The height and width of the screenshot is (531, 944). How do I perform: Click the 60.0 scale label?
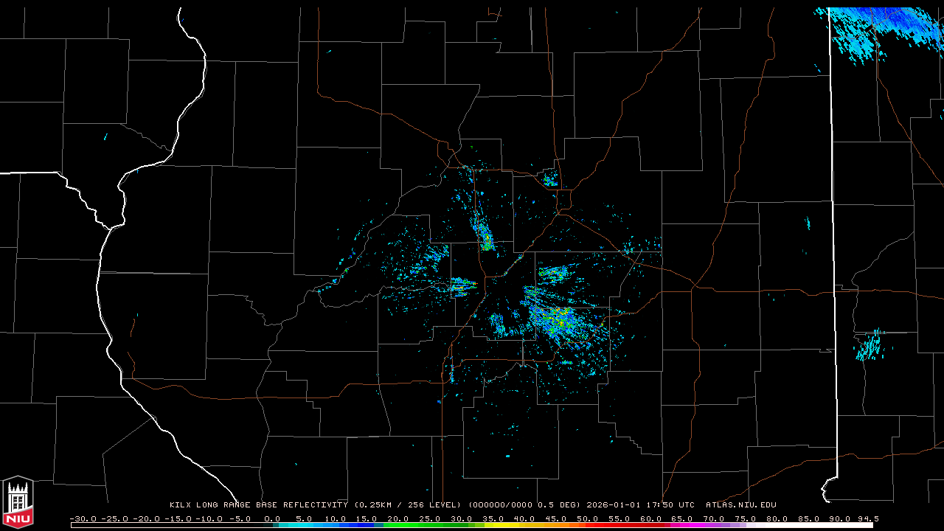click(x=650, y=518)
